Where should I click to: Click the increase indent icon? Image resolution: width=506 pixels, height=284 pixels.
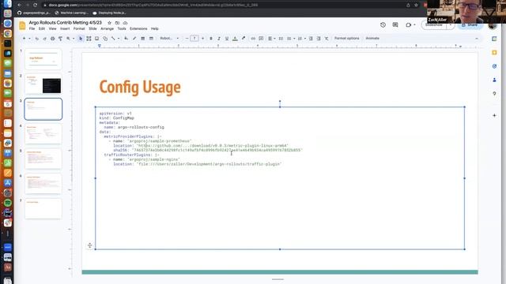[x=319, y=39]
